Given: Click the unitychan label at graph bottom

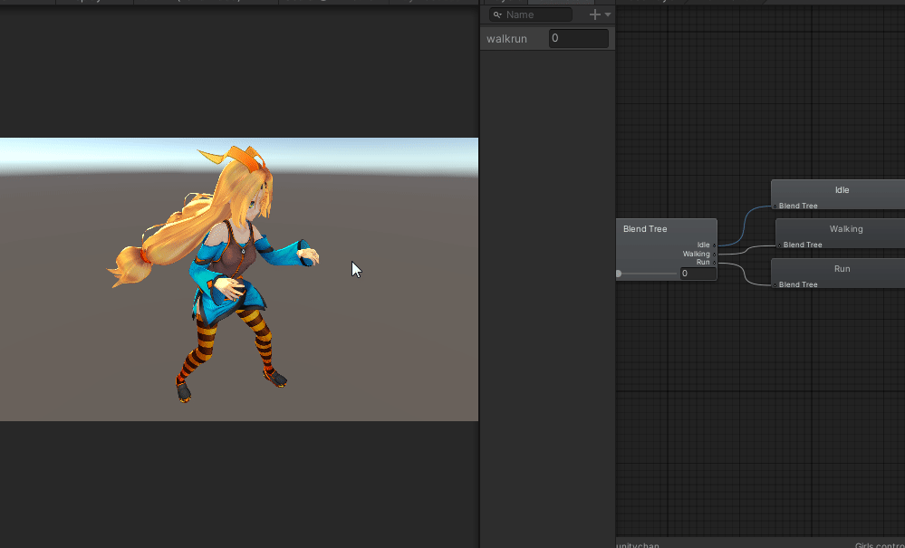Looking at the screenshot, I should [638, 544].
